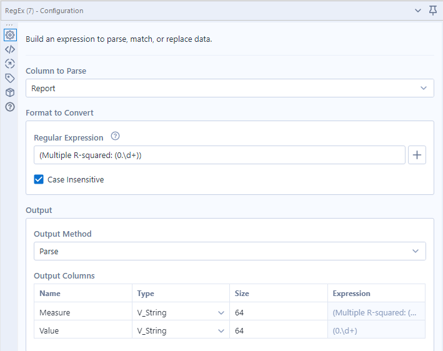Open the Annotation tag icon

point(9,78)
